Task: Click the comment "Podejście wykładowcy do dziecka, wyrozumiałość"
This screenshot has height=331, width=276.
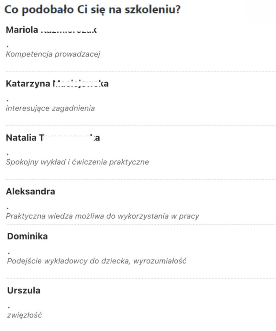Action: [97, 261]
